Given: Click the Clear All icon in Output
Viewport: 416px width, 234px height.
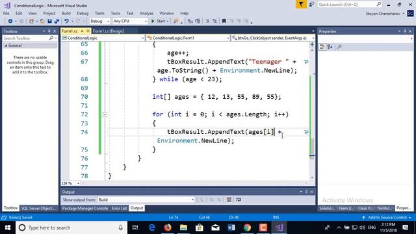Looking at the screenshot, I should [229, 200].
